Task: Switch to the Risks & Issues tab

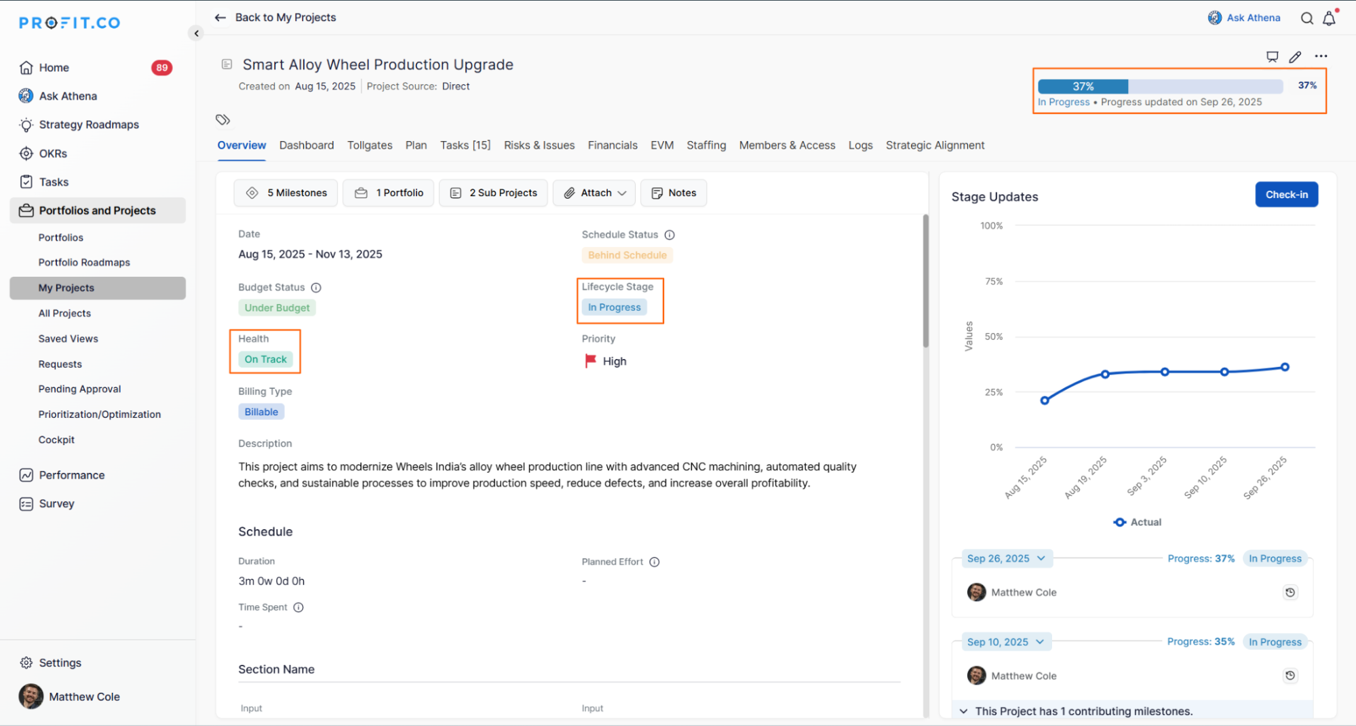Action: (539, 145)
